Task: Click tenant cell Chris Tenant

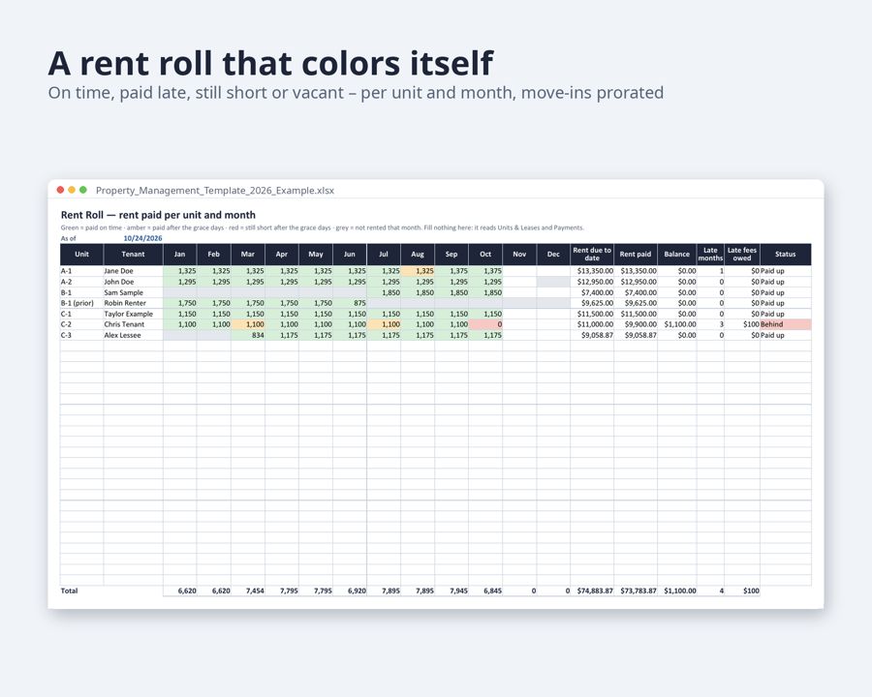Action: pos(133,324)
